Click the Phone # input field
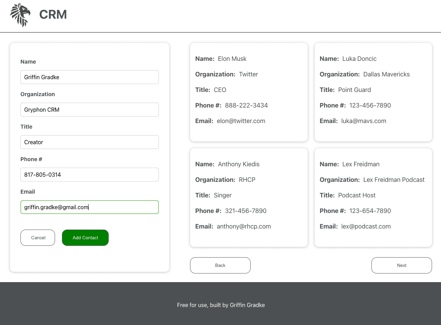441x325 pixels. pos(89,175)
